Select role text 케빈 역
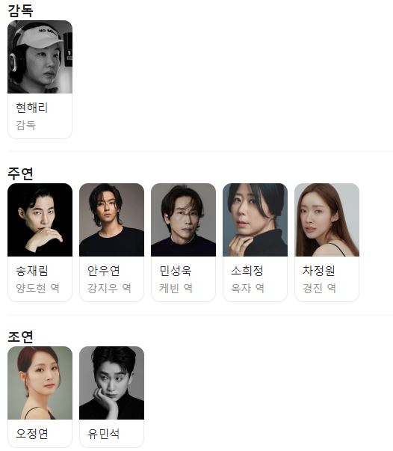The width and height of the screenshot is (393, 451). [176, 288]
